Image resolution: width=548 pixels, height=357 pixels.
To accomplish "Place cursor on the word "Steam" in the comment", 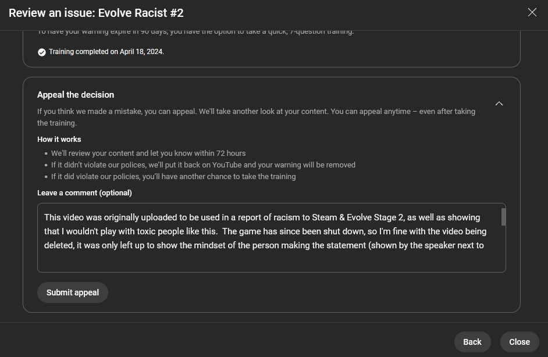I will click(324, 217).
